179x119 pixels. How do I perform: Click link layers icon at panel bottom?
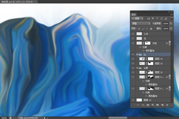(x=138, y=105)
